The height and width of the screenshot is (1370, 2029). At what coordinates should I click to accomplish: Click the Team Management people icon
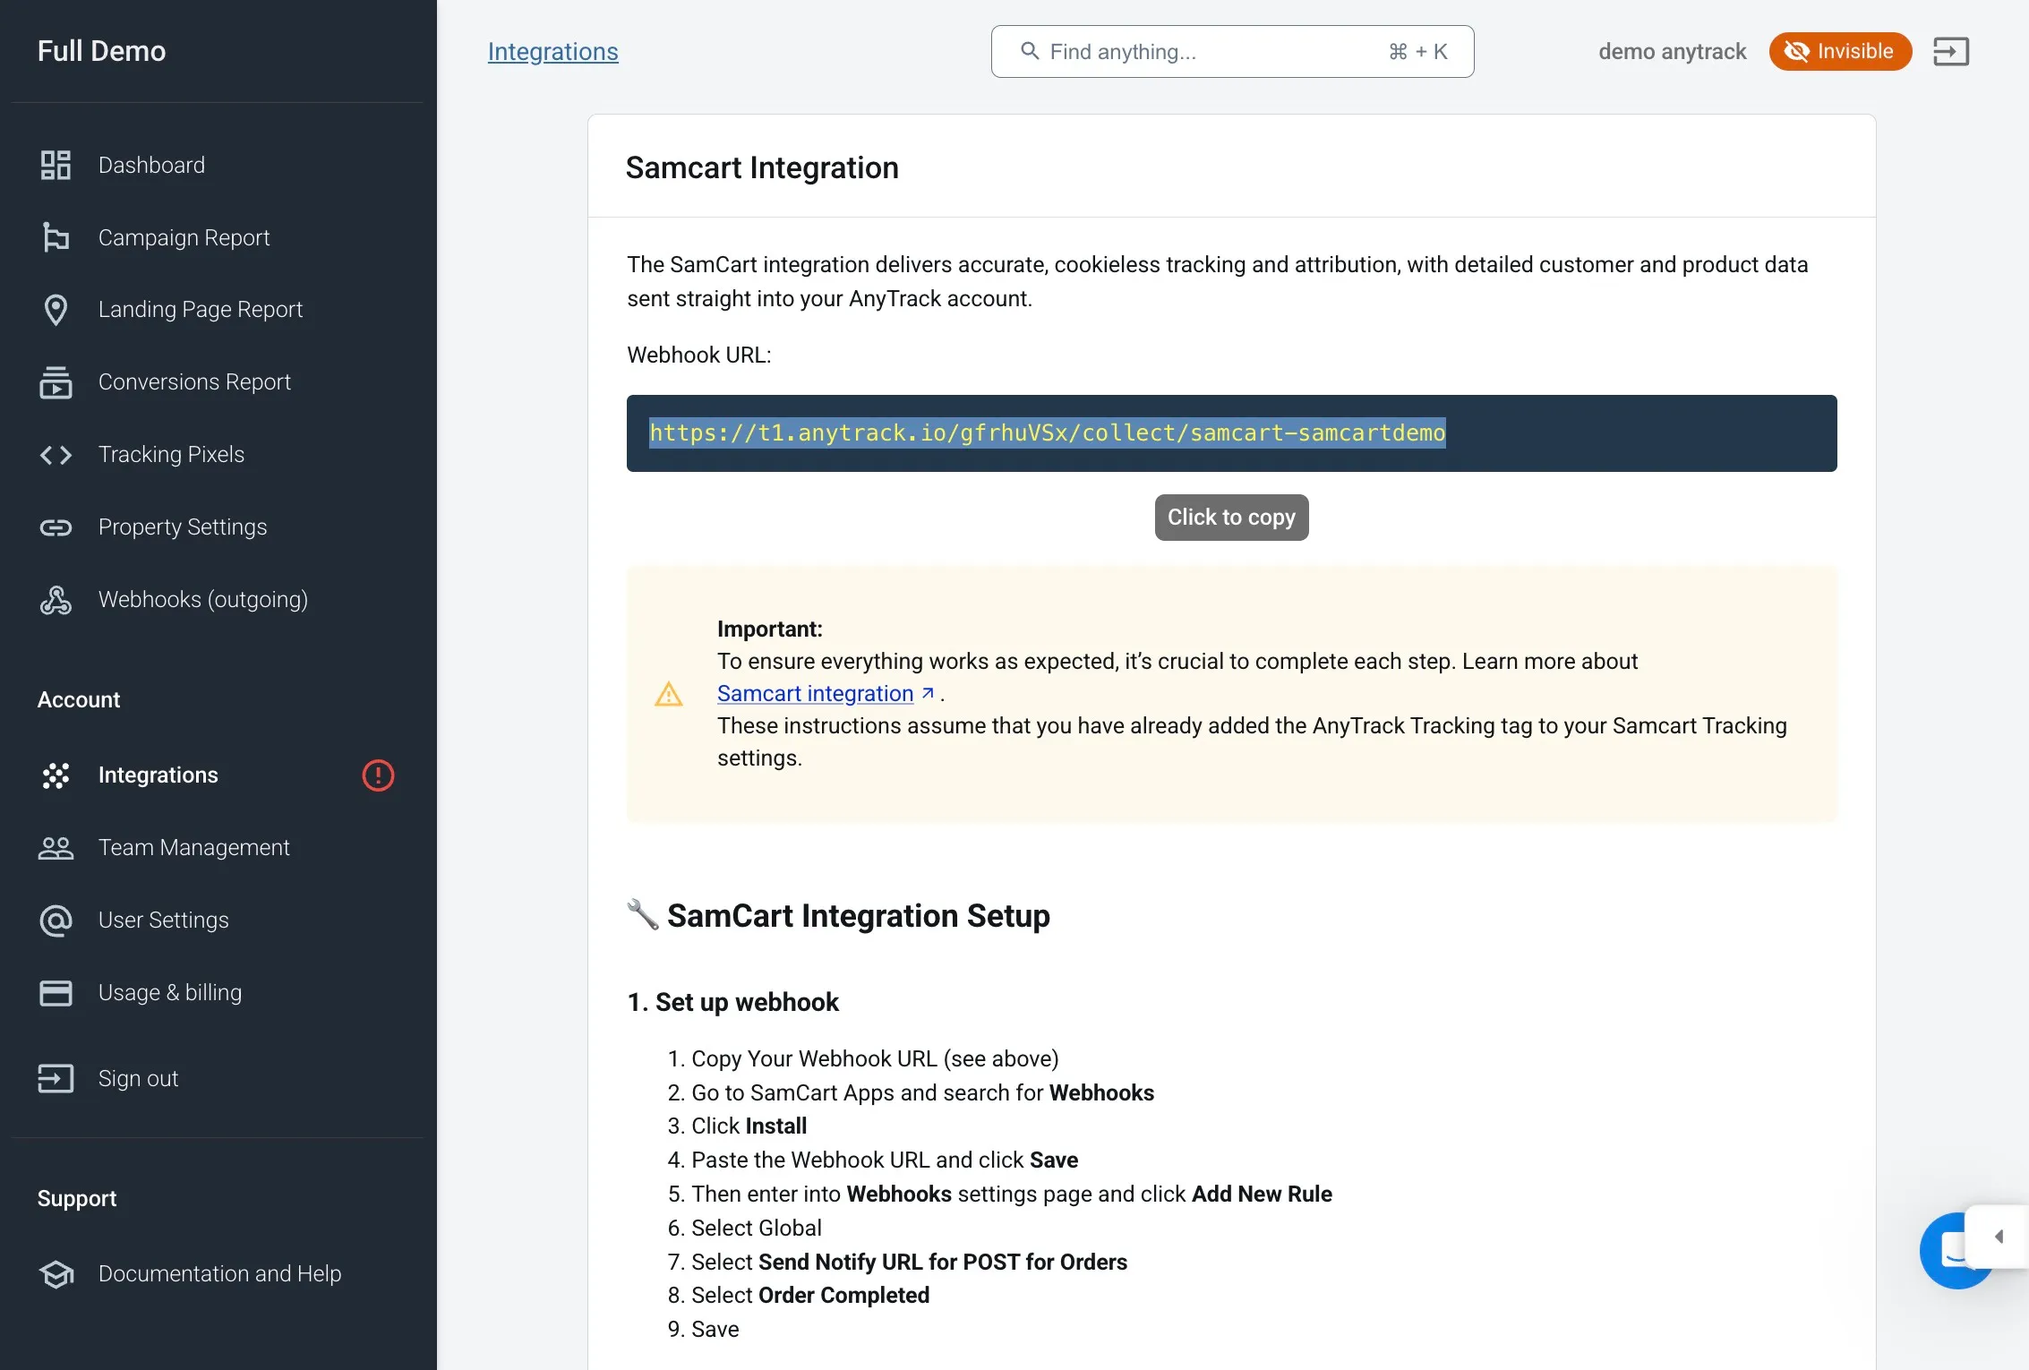pyautogui.click(x=56, y=848)
